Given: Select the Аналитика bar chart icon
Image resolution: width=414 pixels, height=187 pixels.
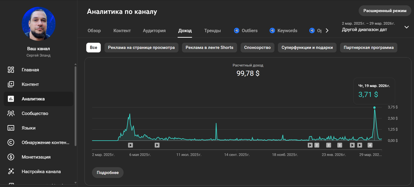Looking at the screenshot, I should coord(11,99).
